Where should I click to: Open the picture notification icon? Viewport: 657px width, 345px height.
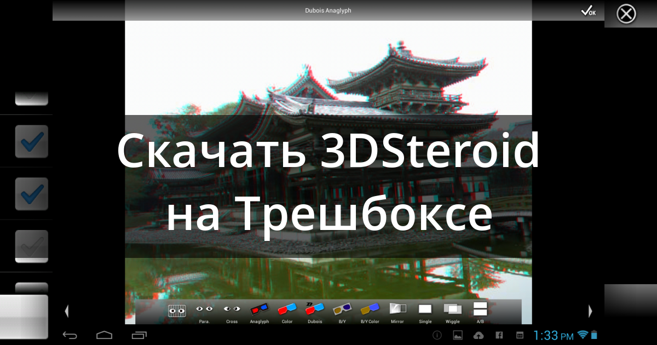[x=458, y=335]
